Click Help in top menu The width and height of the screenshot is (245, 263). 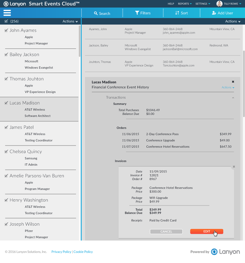coord(171,4)
